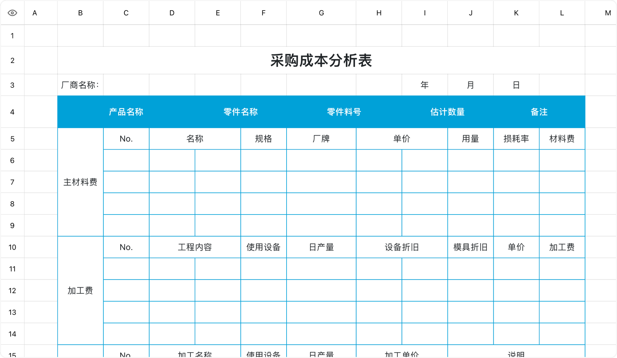This screenshot has width=617, height=358.
Task: Select column C header
Action: click(126, 13)
